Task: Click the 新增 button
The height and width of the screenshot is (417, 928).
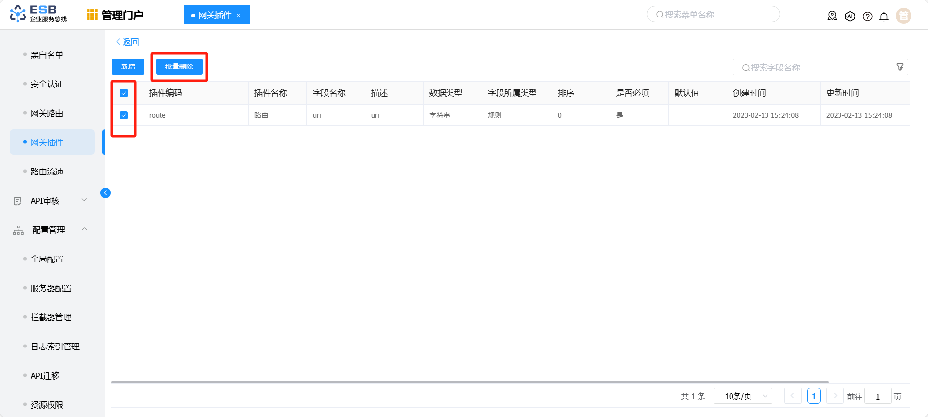Action: point(128,67)
